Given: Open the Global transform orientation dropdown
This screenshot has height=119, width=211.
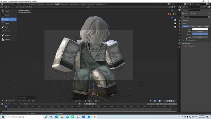Looking at the screenshot, I should (79, 101).
